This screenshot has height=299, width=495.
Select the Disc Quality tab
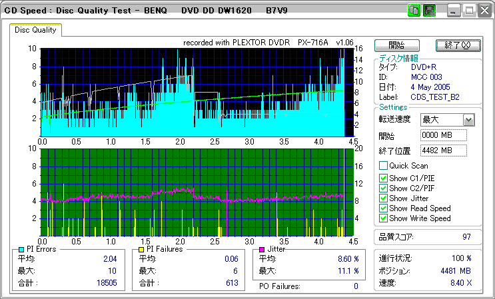(x=35, y=29)
